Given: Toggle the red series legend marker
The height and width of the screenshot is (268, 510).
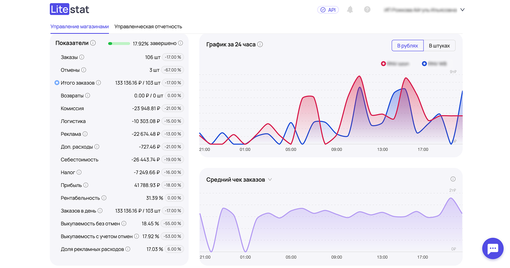Looking at the screenshot, I should point(383,64).
